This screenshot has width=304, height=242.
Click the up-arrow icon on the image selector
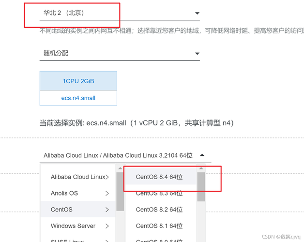202,155
